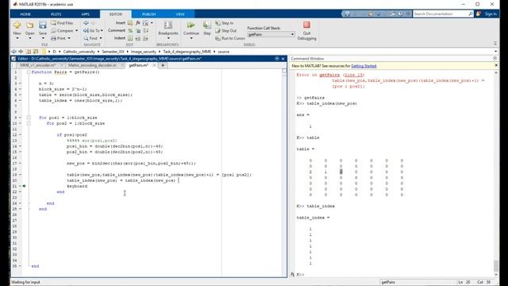Click the Getting Started link
The image size is (508, 286).
click(364, 66)
